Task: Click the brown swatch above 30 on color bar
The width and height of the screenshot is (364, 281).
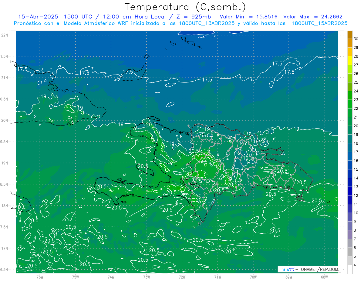Action: click(350, 35)
